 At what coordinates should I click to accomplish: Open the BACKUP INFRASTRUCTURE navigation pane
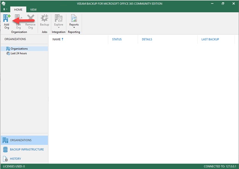(x=25, y=150)
